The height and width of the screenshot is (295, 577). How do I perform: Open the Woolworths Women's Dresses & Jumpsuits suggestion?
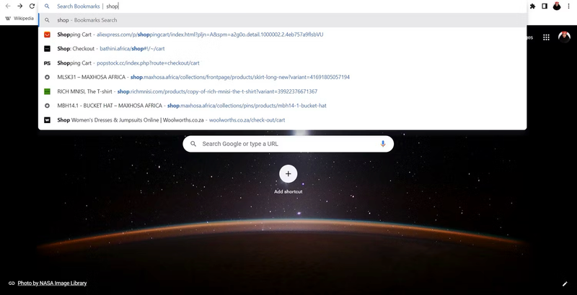[283, 120]
